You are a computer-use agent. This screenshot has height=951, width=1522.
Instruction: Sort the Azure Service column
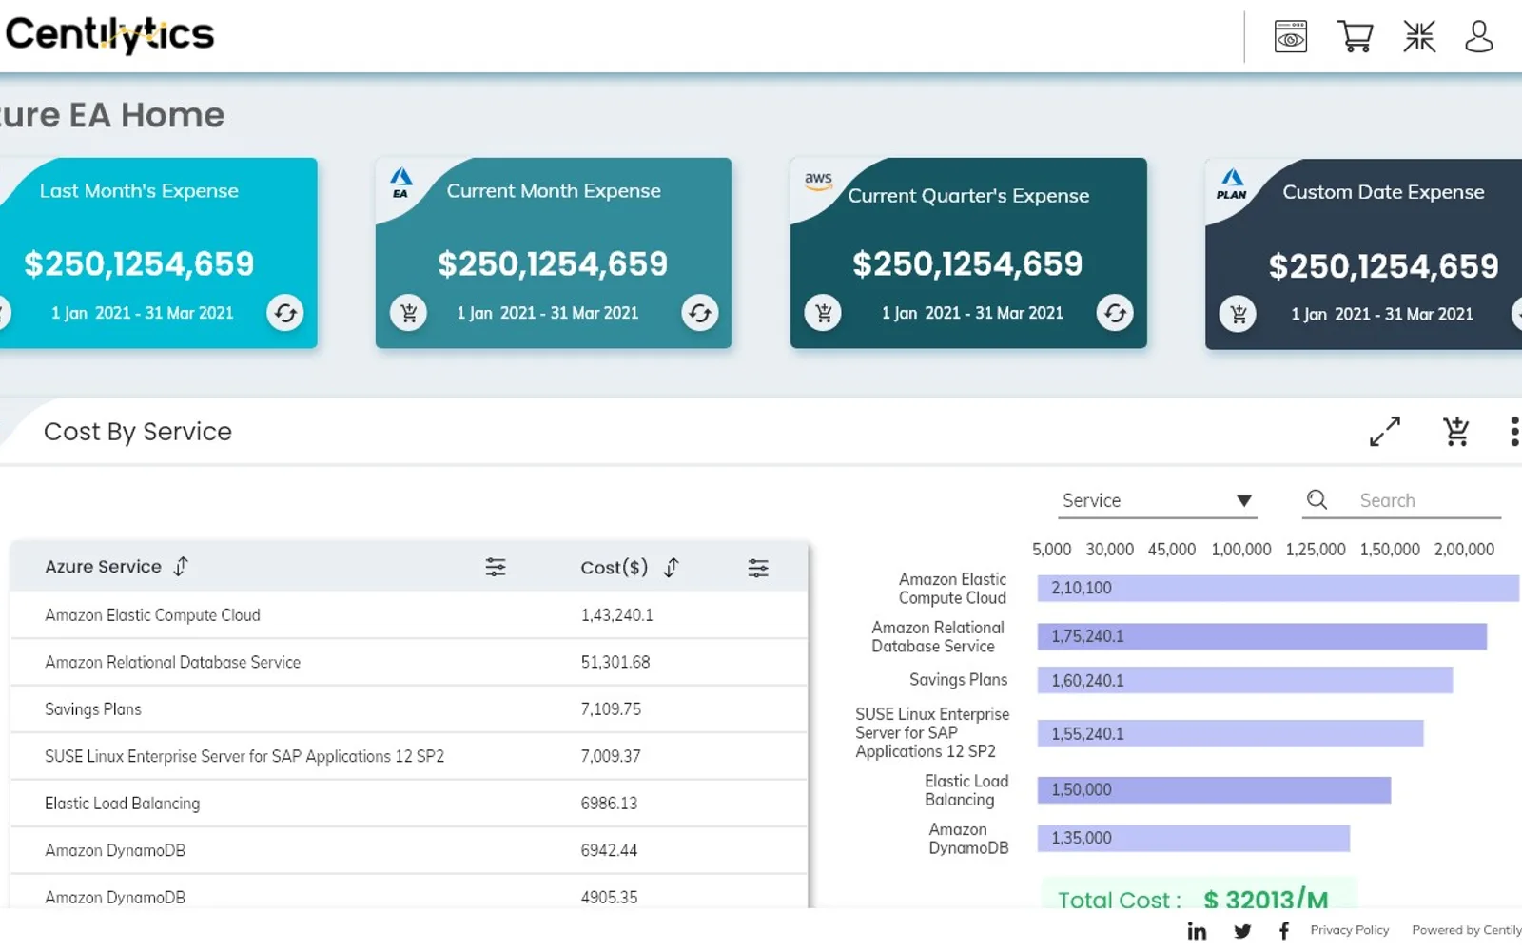pos(181,567)
